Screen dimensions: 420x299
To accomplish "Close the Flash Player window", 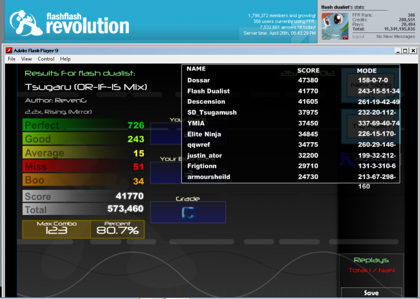I will tap(413, 50).
